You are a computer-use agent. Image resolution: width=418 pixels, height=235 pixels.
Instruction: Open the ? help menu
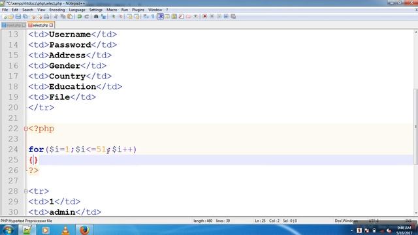click(167, 10)
